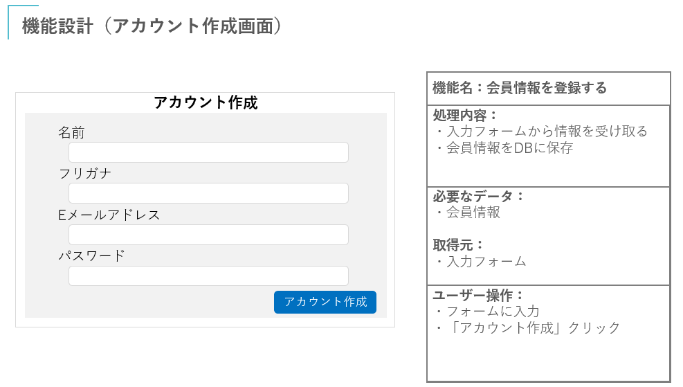Image resolution: width=683 pixels, height=387 pixels.
Task: Click the 必要なデータ： heading
Action: [479, 196]
